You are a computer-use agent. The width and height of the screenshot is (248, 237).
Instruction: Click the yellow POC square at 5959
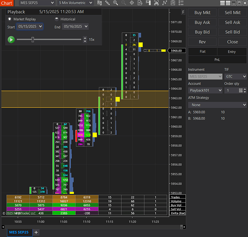point(95,135)
